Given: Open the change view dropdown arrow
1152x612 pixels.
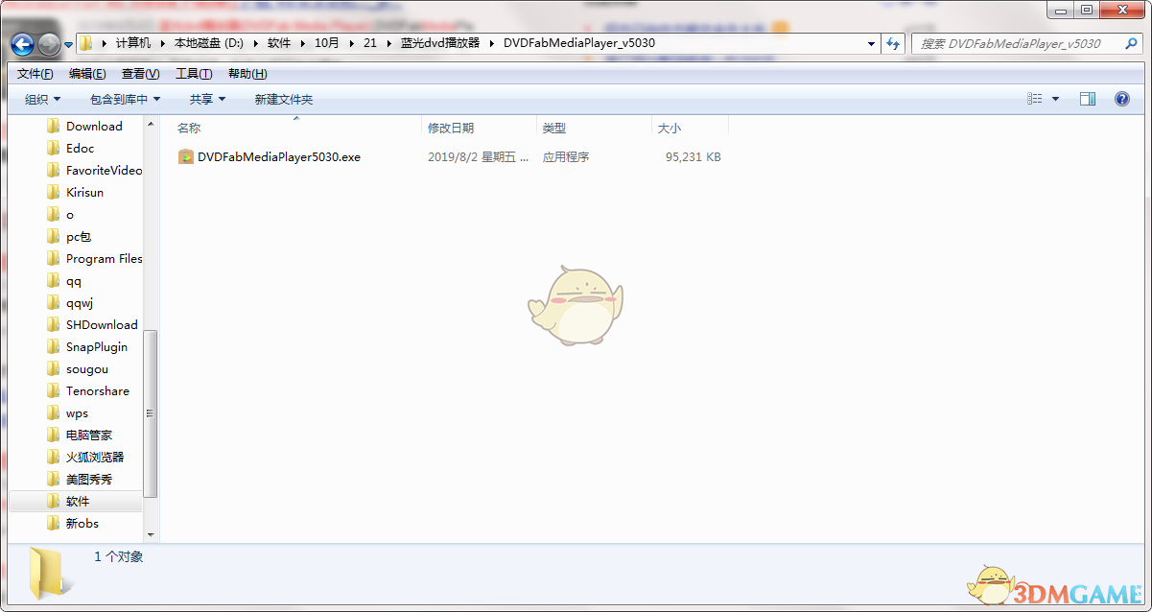Looking at the screenshot, I should (x=1054, y=99).
